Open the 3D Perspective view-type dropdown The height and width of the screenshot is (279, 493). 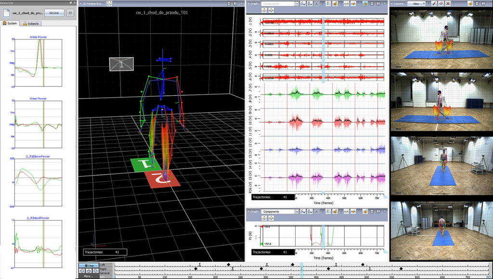[91, 3]
